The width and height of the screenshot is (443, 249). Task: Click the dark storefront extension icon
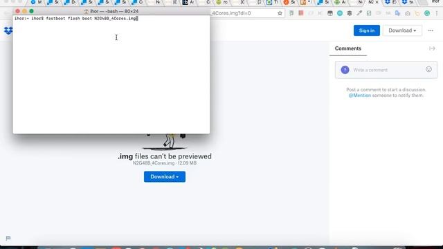point(330,13)
